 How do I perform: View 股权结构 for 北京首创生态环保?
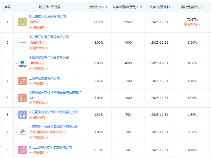click(x=39, y=138)
